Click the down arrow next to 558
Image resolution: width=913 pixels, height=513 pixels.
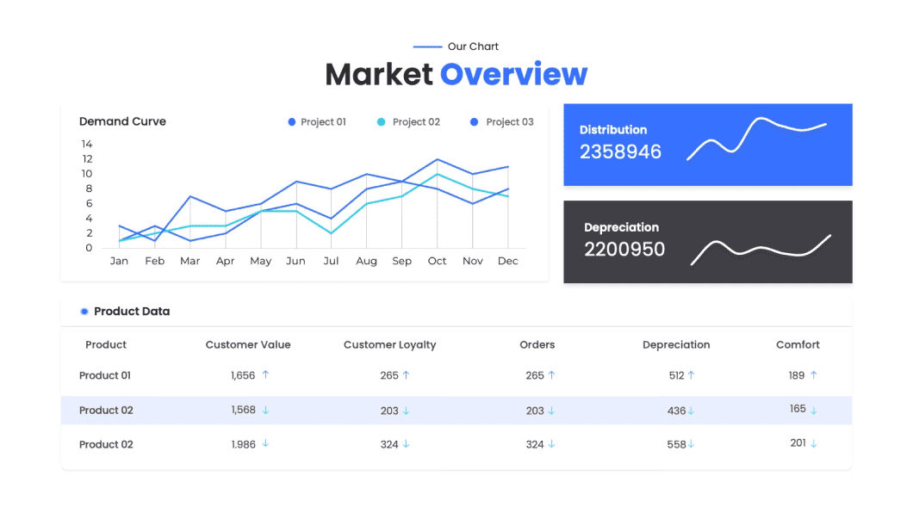pos(691,444)
